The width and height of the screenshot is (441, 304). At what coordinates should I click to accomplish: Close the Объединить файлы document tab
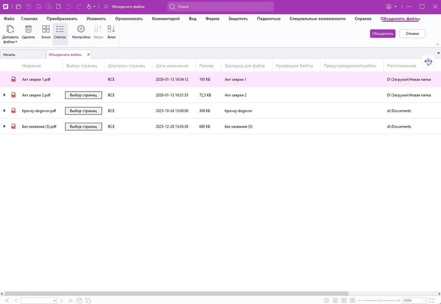[88, 55]
